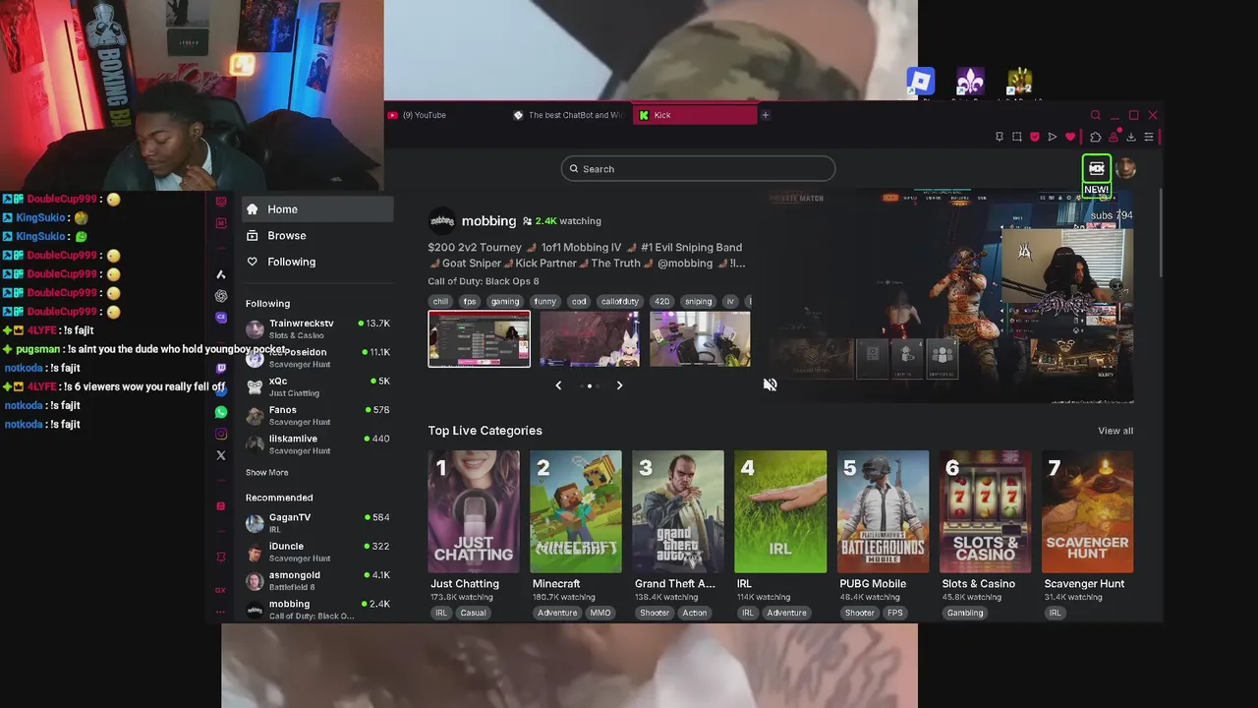
Task: Click the heart bookmark icon in toolbar
Action: coord(1070,137)
